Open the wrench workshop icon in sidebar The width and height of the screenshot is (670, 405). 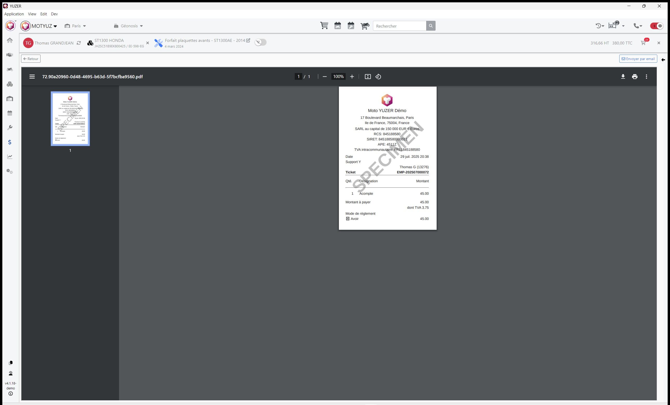tap(10, 128)
